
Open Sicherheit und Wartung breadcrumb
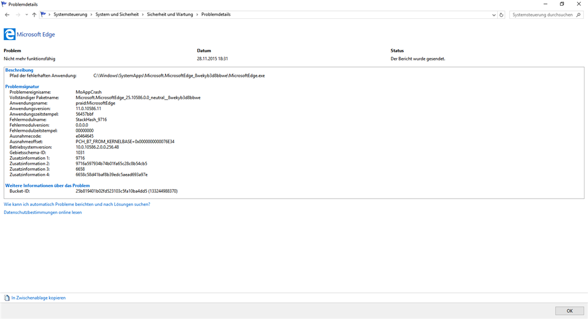tap(170, 14)
